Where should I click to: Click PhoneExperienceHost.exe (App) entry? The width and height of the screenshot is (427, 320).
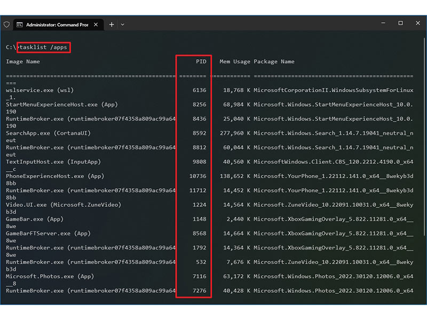click(55, 177)
